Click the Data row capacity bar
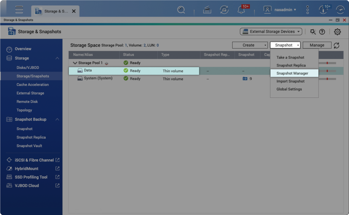Viewport: 349px width, 215px height. click(x=327, y=71)
